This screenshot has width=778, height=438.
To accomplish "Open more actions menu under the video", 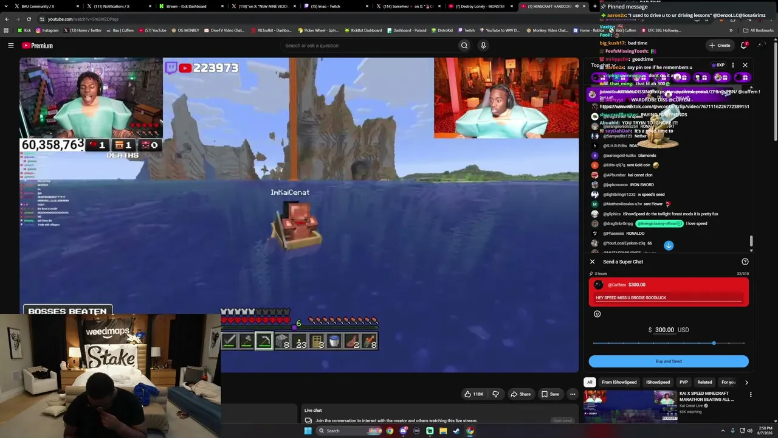I will pos(573,394).
